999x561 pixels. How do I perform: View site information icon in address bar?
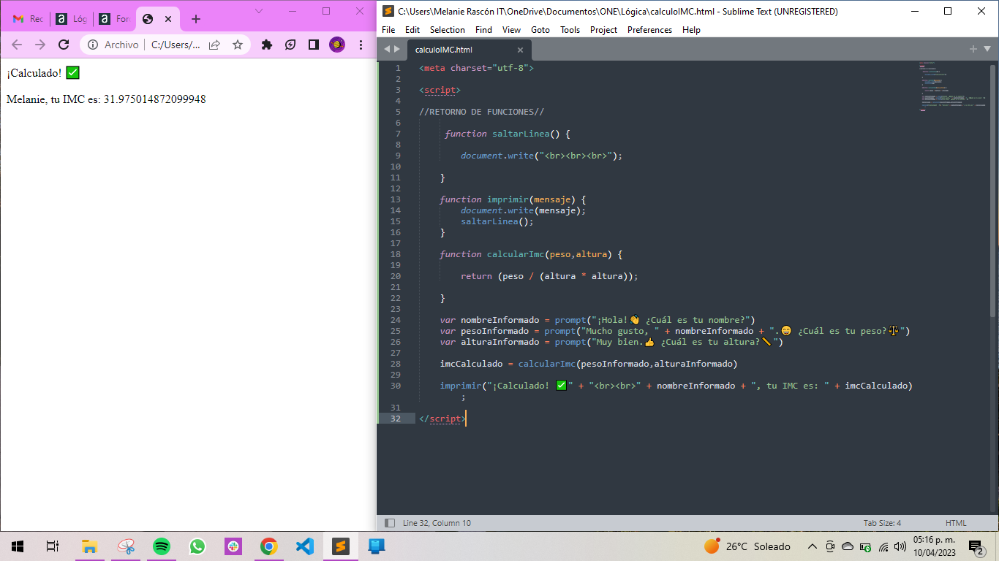(x=93, y=45)
